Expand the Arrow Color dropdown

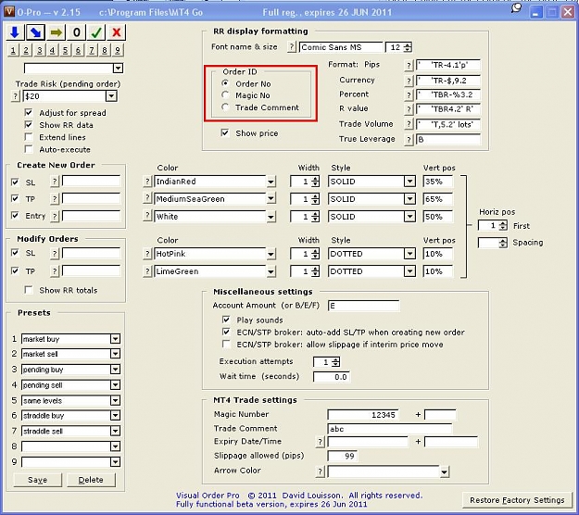(x=445, y=471)
